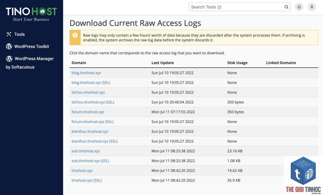Click the 'Start Your Business' tagline
This screenshot has width=323, height=195.
click(x=31, y=19)
